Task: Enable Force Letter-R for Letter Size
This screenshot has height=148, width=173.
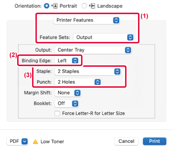Action: pos(57,113)
